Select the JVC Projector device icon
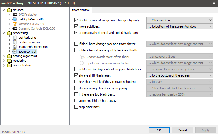The image size is (218, 134). coord(15,15)
